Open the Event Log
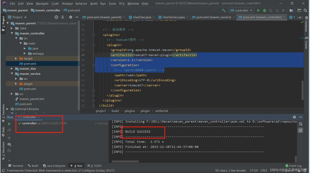The image size is (310, 173). 293,166
